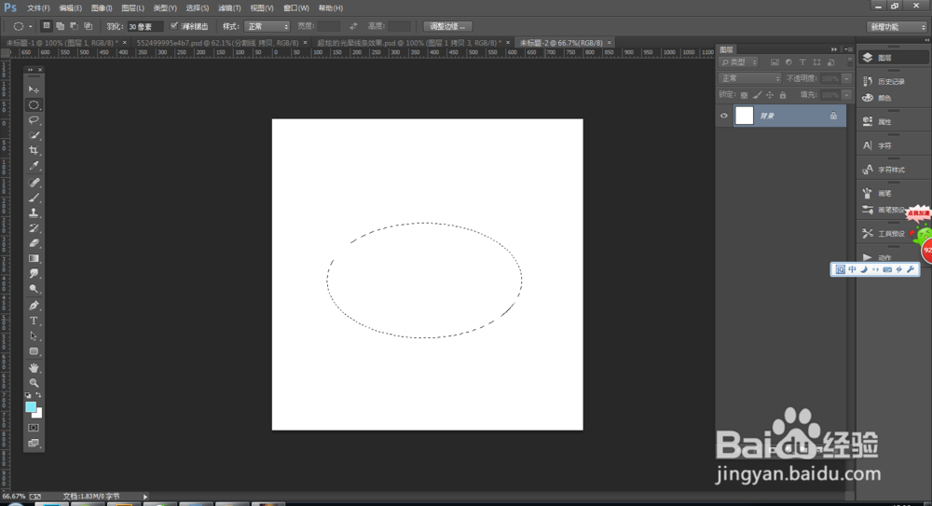The width and height of the screenshot is (932, 506).
Task: Select the Clone Stamp tool
Action: [x=34, y=212]
